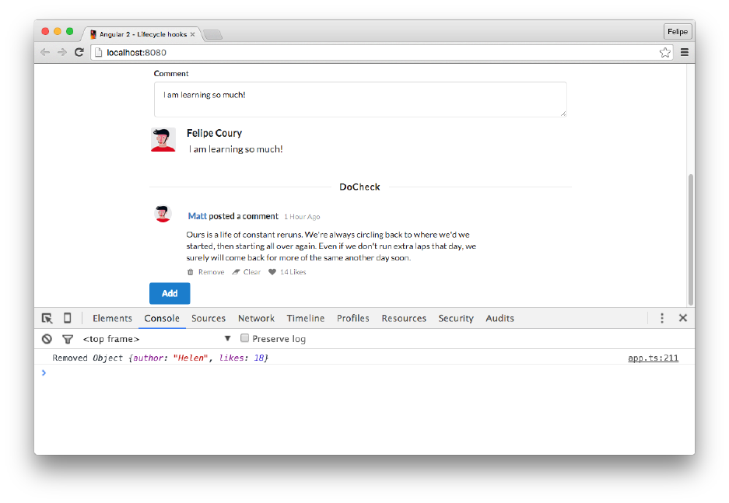The image size is (729, 503).
Task: Bookmark this page with star icon
Action: point(665,52)
